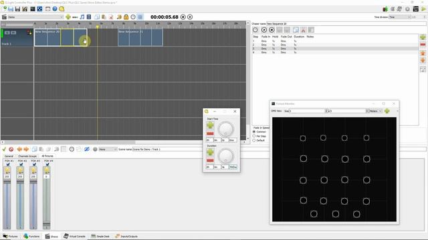Delete the selected timeline item
This screenshot has height=240, width=428.
point(111,17)
